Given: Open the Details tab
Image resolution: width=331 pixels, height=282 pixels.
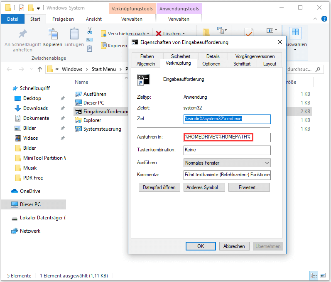Looking at the screenshot, I should click(213, 56).
